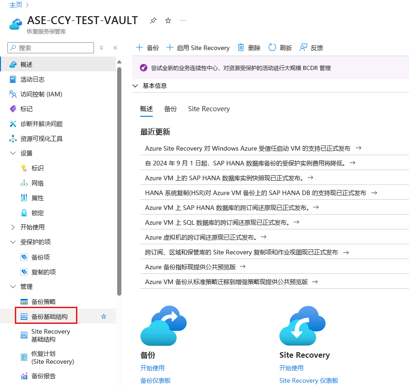Viewport: 409px width, 386px height.
Task: Switch to the 备份 tab
Action: tap(170, 109)
